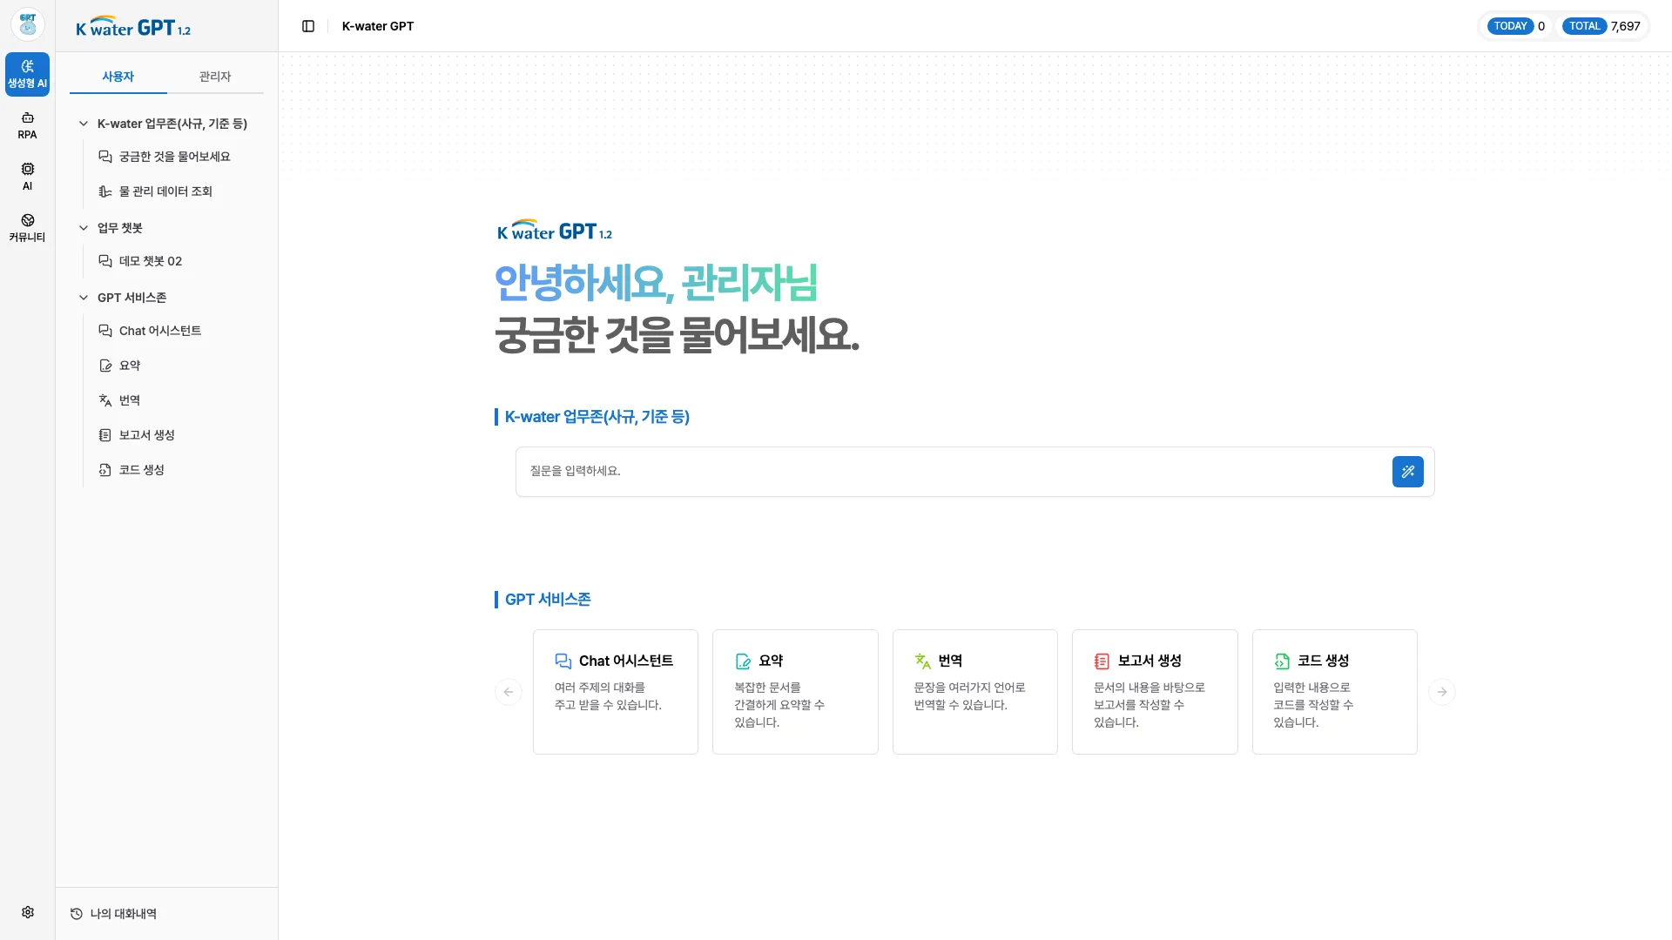
Task: Open the 생성형 AI sidebar section
Action: [27, 74]
